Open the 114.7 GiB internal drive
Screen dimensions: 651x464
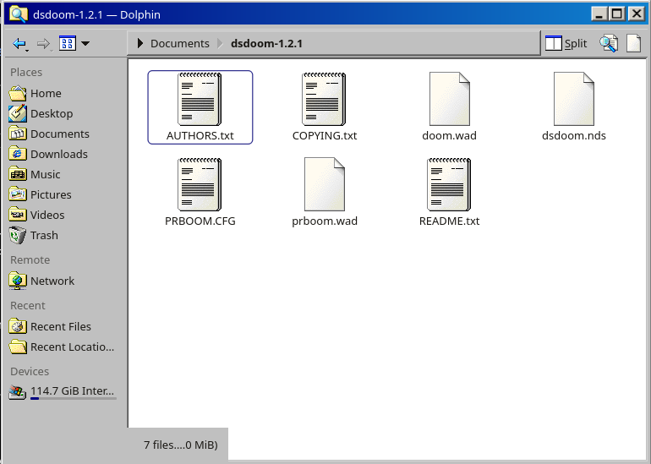click(x=64, y=392)
